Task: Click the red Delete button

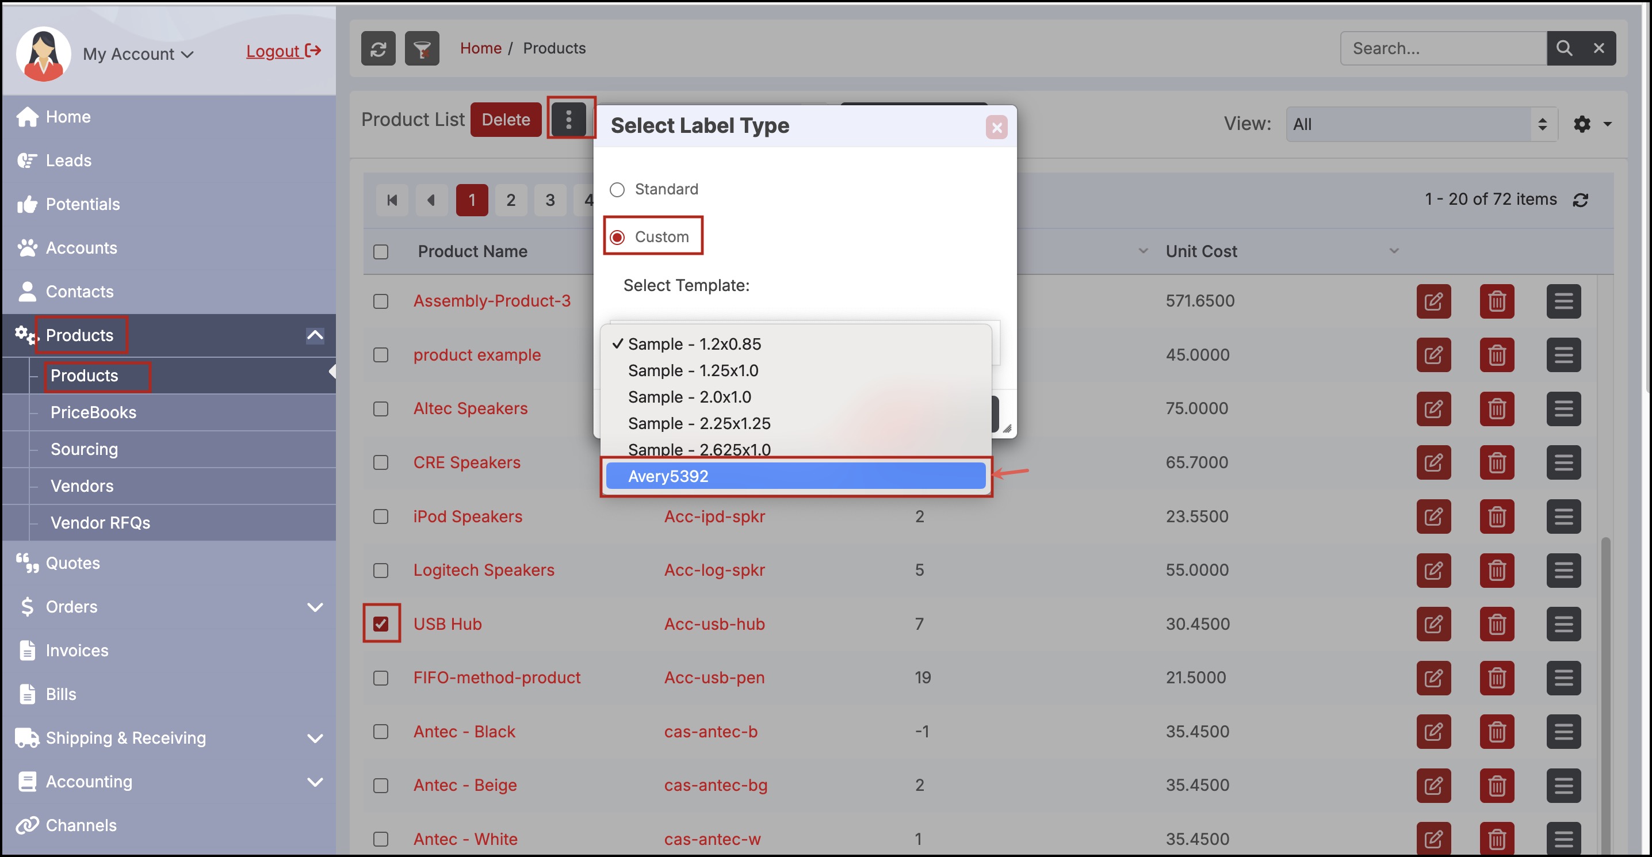Action: coord(506,119)
